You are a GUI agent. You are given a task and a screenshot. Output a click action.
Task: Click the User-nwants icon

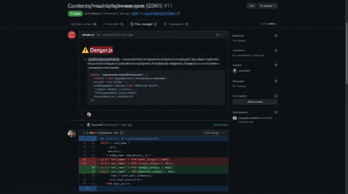pyautogui.click(x=276, y=96)
